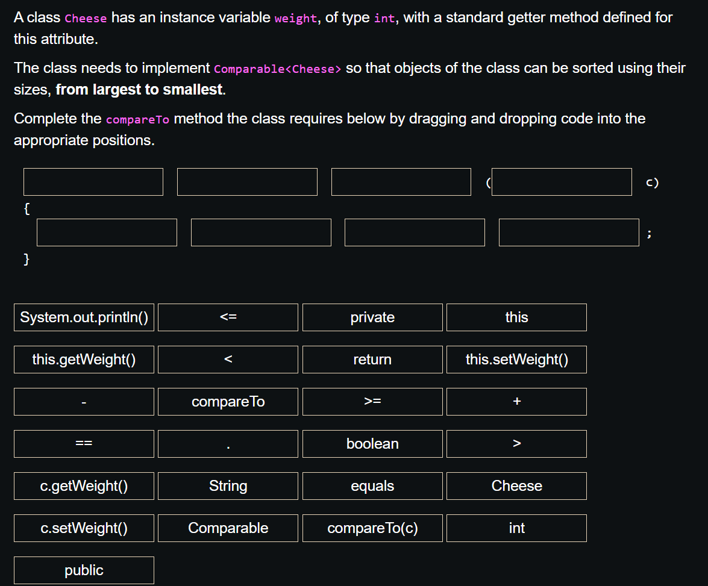
Task: Click the "Comparable" tile
Action: coord(227,528)
